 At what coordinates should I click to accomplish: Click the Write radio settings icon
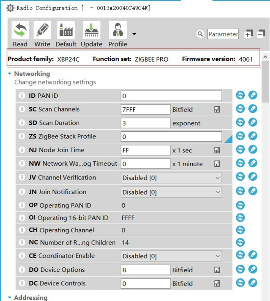[42, 30]
